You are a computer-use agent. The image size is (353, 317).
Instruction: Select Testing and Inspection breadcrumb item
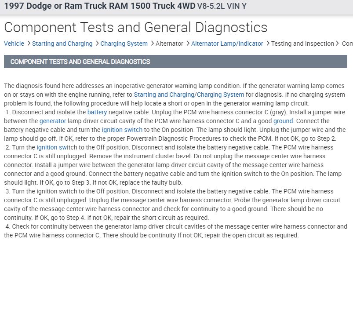pos(302,44)
